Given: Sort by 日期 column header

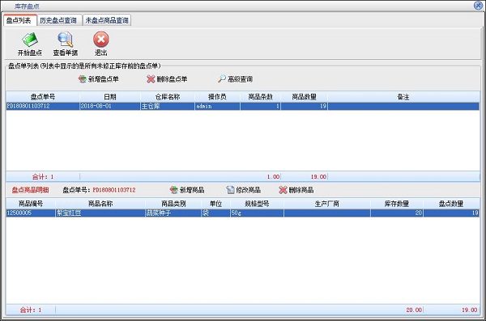Looking at the screenshot, I should [110, 97].
